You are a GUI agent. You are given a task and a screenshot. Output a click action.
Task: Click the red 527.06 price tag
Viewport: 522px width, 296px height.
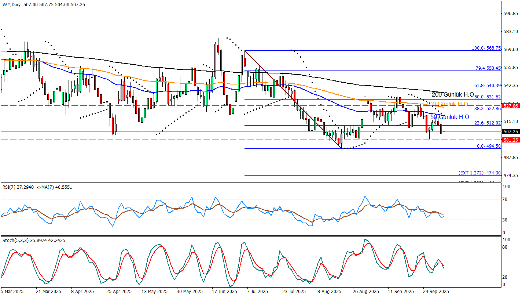coord(511,106)
